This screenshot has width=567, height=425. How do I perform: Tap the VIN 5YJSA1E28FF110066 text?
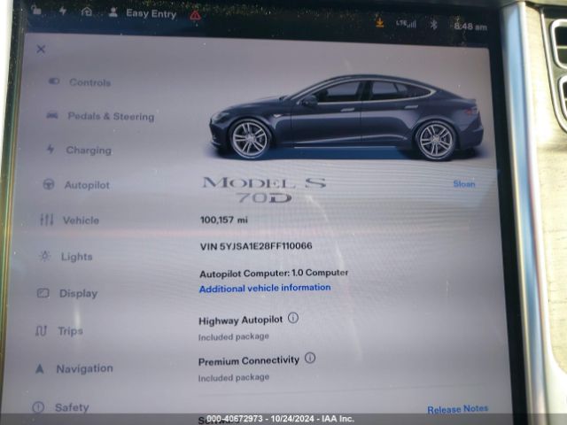click(256, 246)
